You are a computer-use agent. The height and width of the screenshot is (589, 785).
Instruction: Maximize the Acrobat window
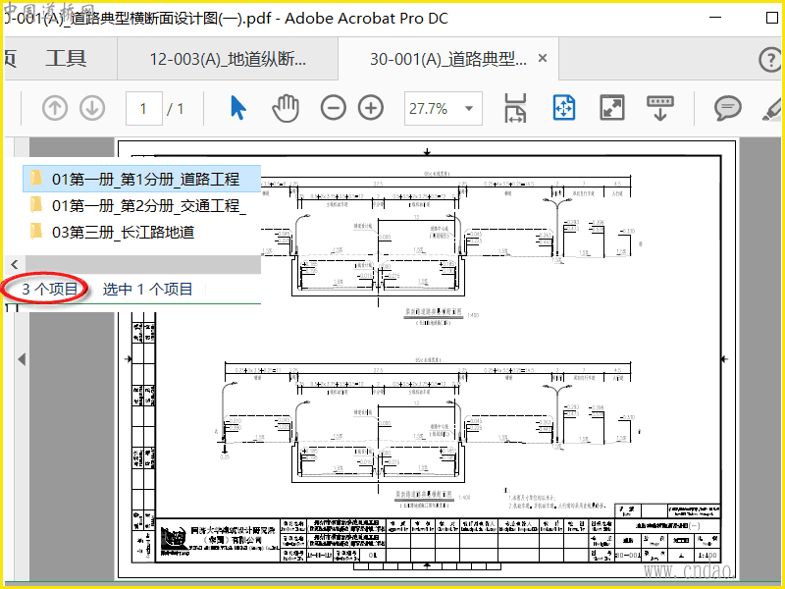[x=772, y=18]
